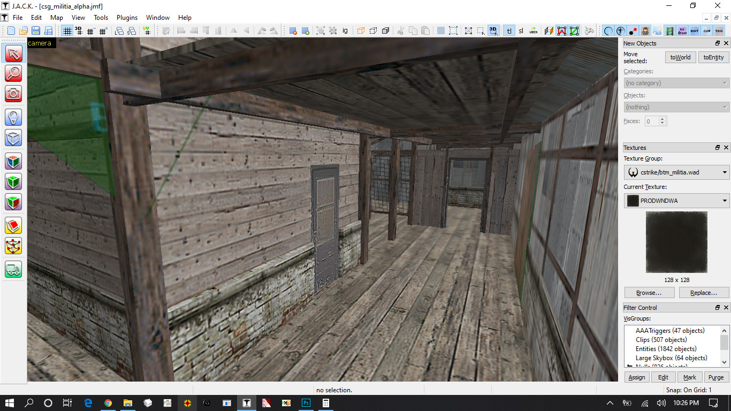Toggle the 3D selection-by-handles button
The width and height of the screenshot is (731, 411).
click(493, 31)
